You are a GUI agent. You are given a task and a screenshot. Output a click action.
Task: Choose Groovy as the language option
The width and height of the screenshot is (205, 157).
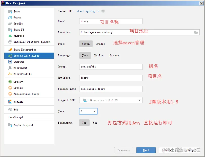pos(114,55)
